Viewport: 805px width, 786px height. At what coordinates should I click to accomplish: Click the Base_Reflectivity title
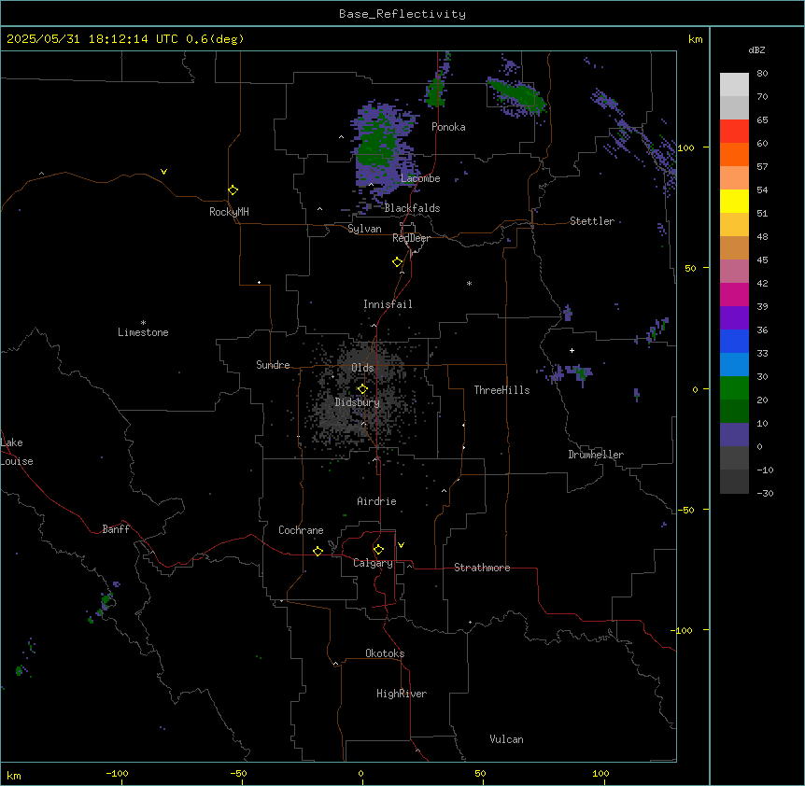402,14
